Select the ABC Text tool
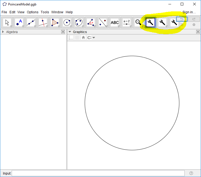The height and width of the screenshot is (177, 201). 115,22
